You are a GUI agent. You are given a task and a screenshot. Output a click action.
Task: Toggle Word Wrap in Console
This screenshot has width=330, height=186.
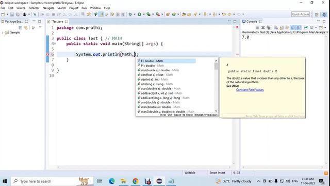coord(287,27)
